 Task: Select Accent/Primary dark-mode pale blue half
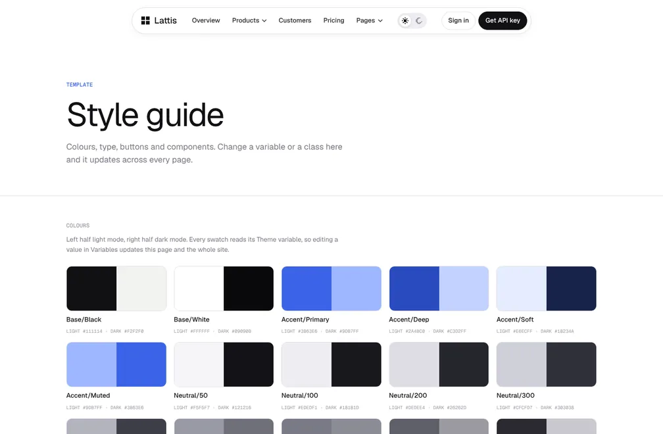pyautogui.click(x=356, y=289)
